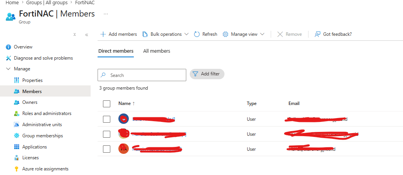This screenshot has height=175, width=403.
Task: Go to Home breadcrumb
Action: click(12, 3)
